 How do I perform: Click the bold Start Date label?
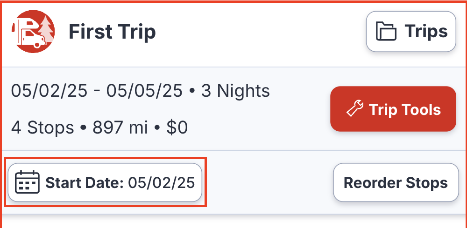point(84,182)
